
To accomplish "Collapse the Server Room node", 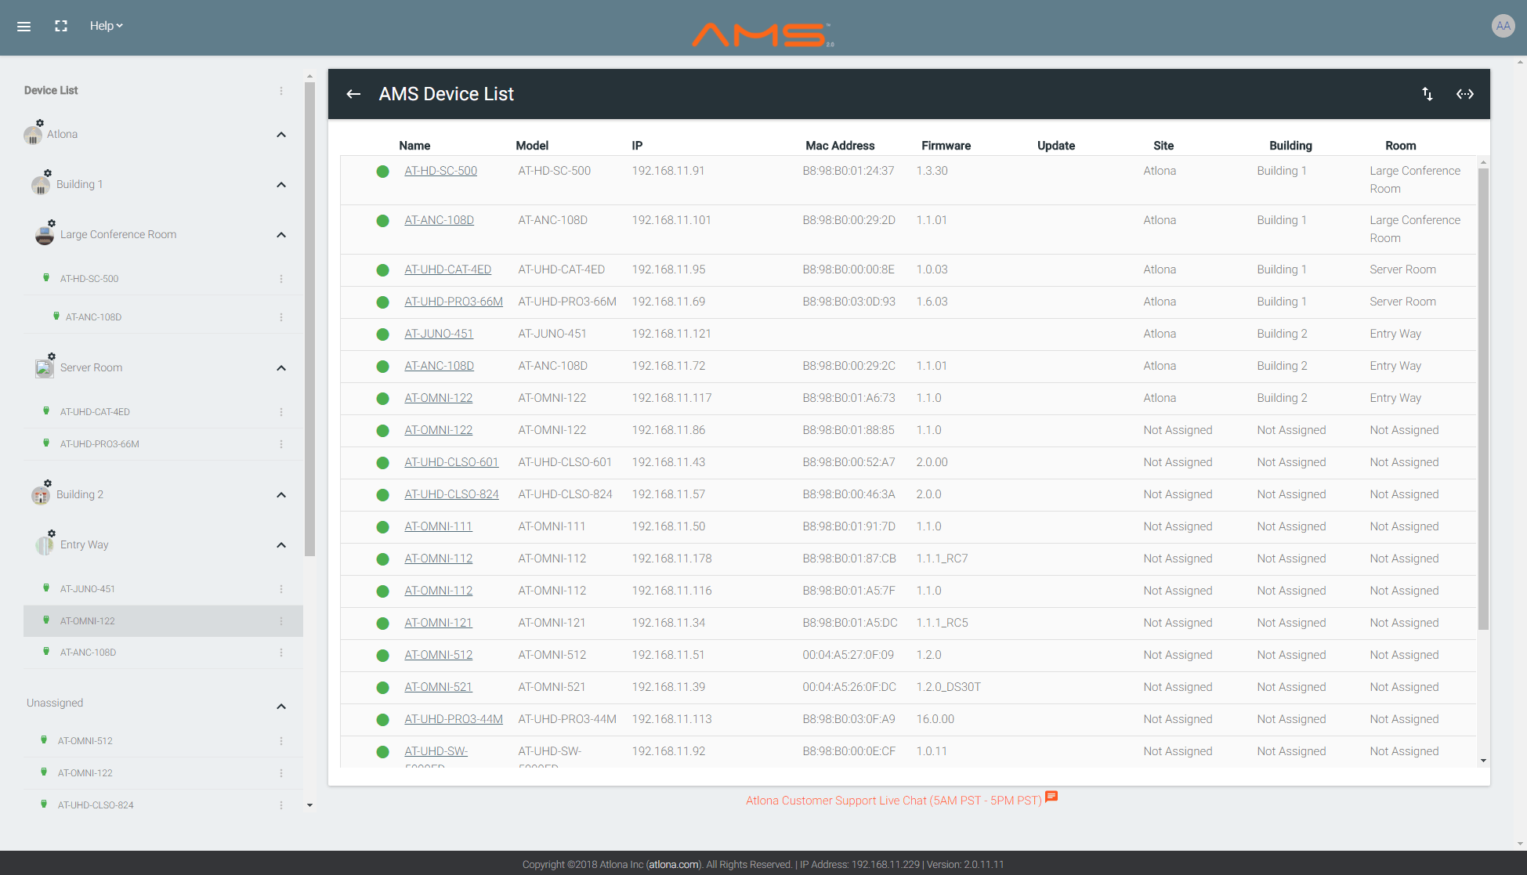I will pos(281,368).
